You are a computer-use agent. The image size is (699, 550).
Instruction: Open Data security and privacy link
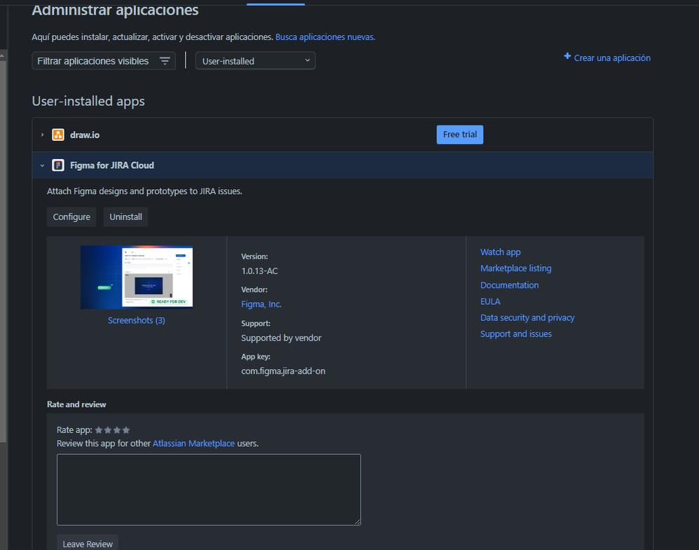pyautogui.click(x=527, y=317)
